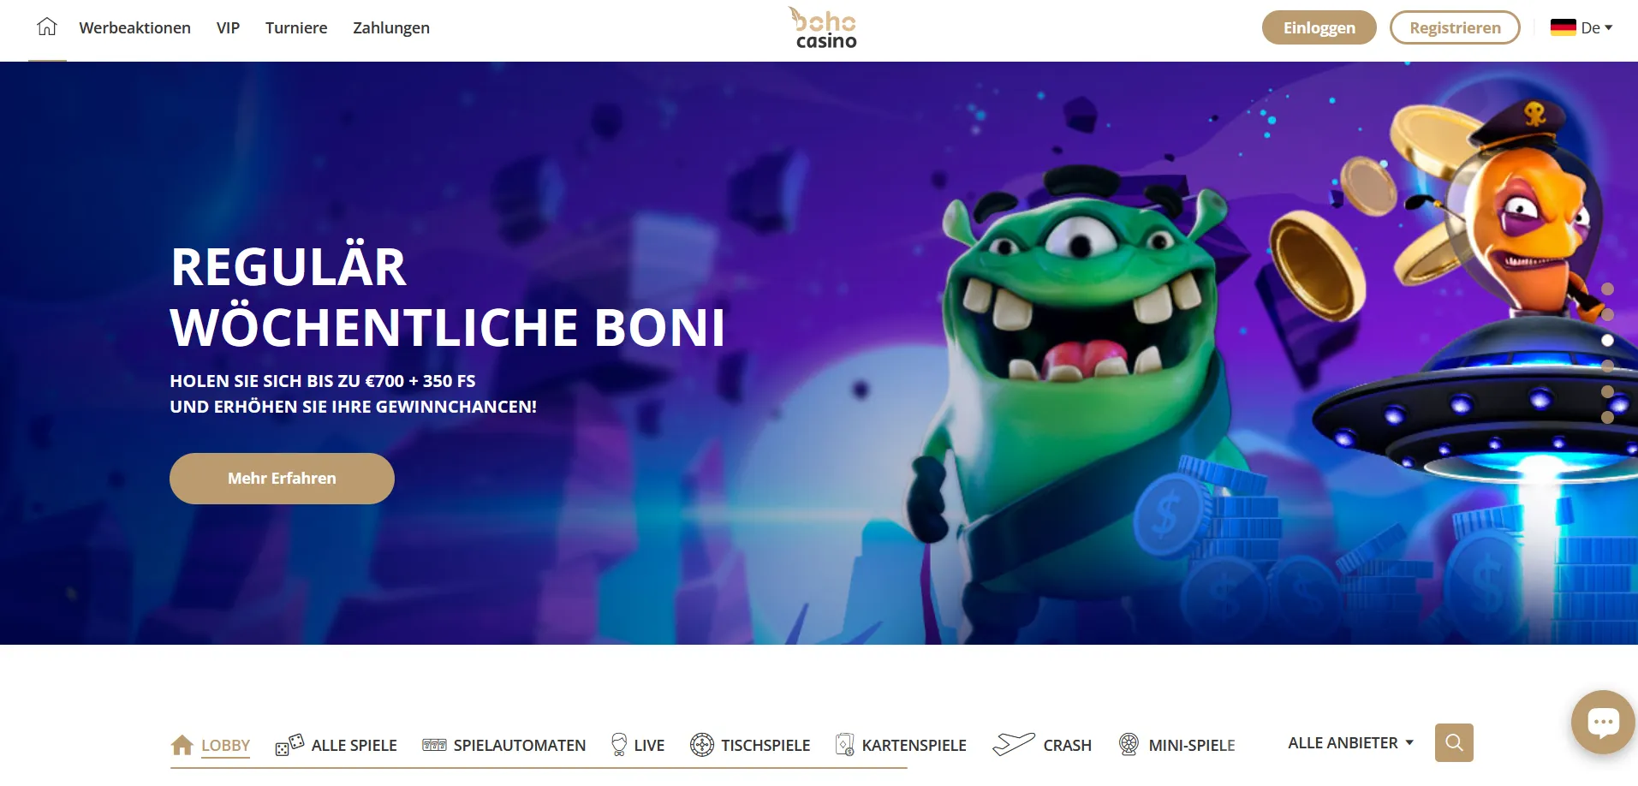Click the Mehr Erfahren button
1638x786 pixels.
click(x=282, y=479)
